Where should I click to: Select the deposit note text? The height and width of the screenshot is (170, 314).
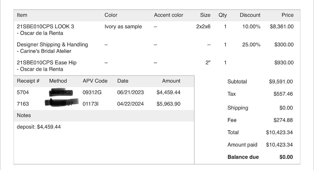click(x=39, y=127)
